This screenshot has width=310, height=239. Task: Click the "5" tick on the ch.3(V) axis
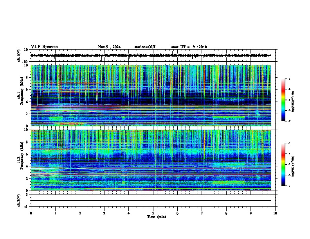pyautogui.click(x=27, y=194)
